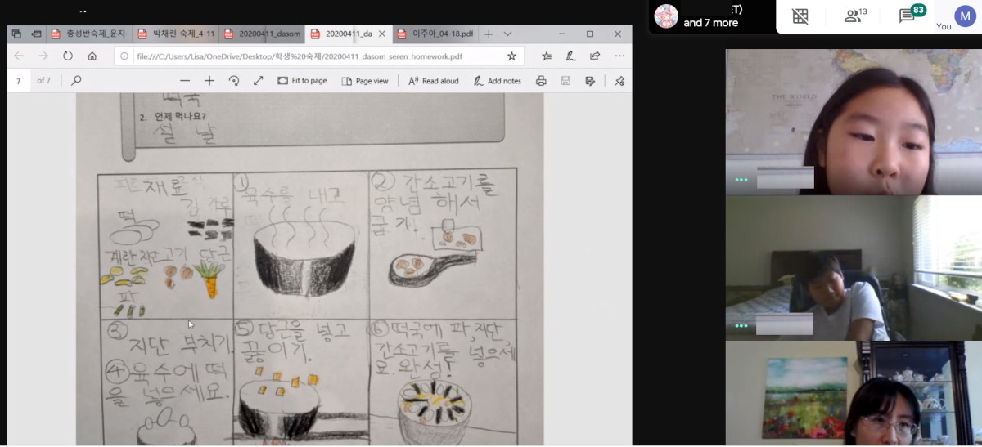This screenshot has height=447, width=982.
Task: Print the PDF document
Action: [541, 81]
